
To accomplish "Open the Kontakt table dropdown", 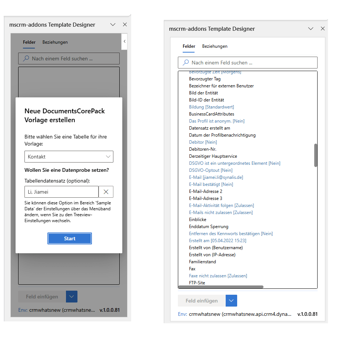I will coord(69,157).
